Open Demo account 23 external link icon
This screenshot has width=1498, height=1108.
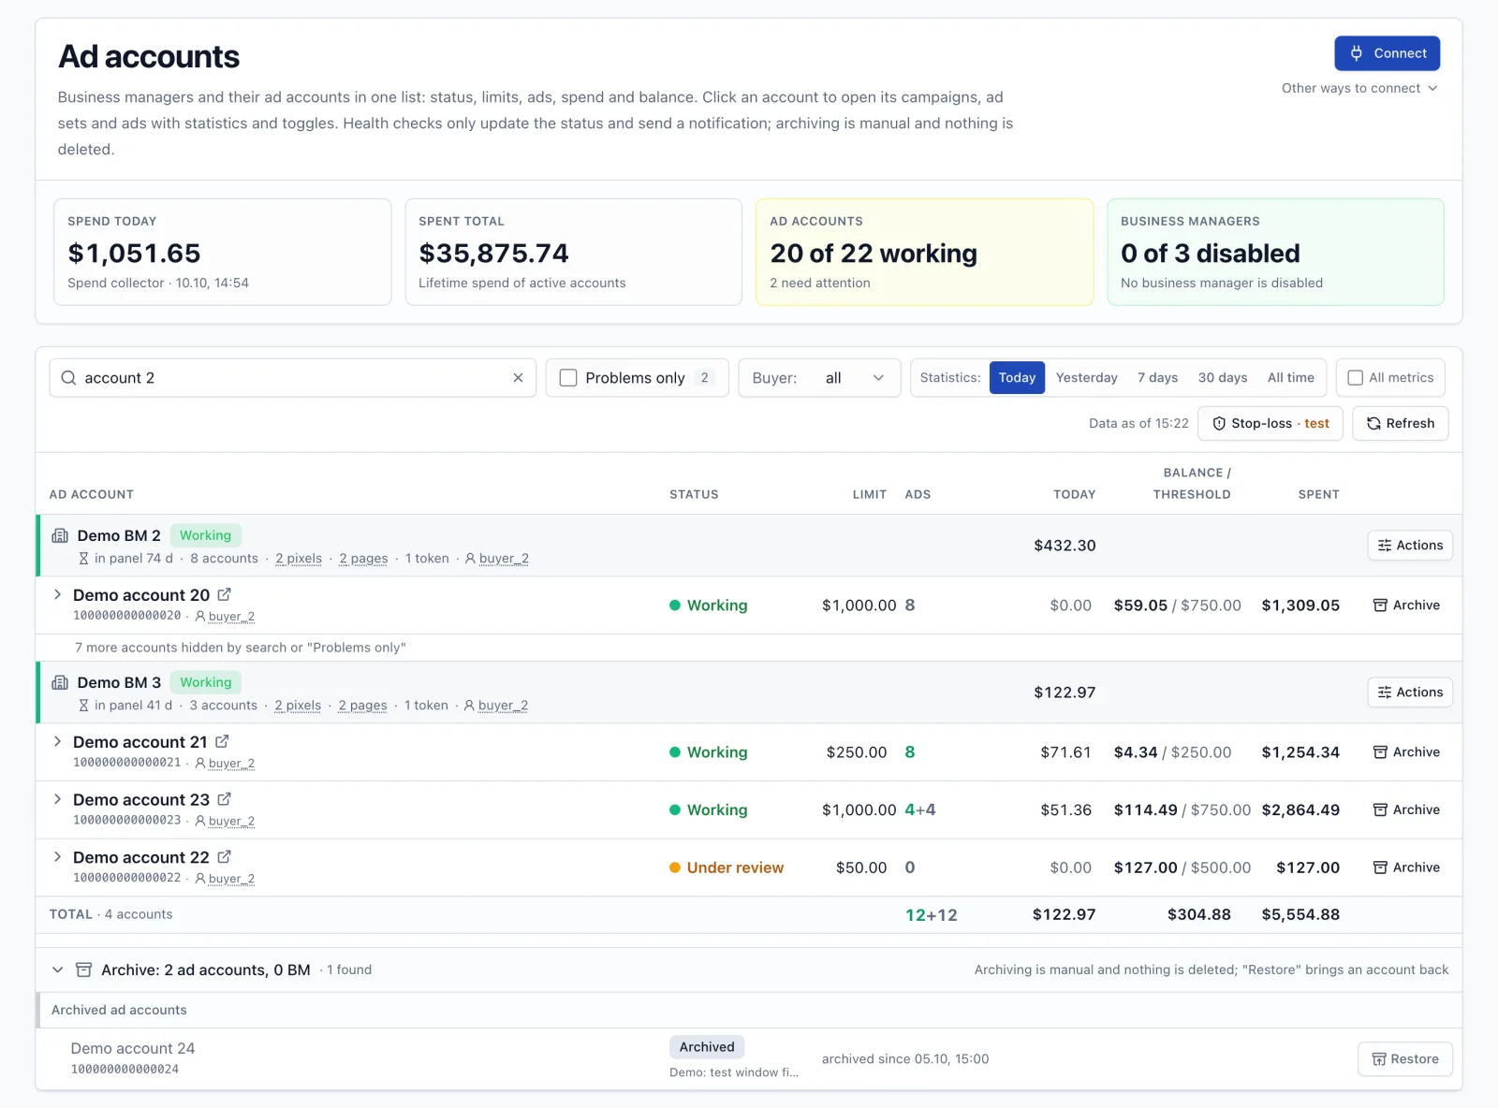[224, 799]
